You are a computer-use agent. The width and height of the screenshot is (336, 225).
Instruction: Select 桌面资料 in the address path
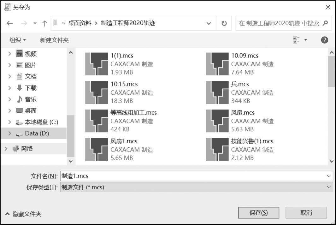click(x=80, y=23)
